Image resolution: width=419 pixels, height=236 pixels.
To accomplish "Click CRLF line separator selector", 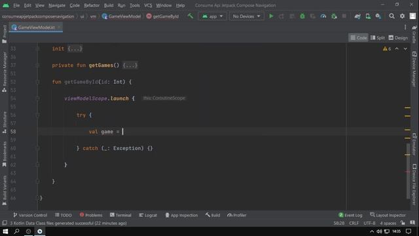I will [354, 223].
